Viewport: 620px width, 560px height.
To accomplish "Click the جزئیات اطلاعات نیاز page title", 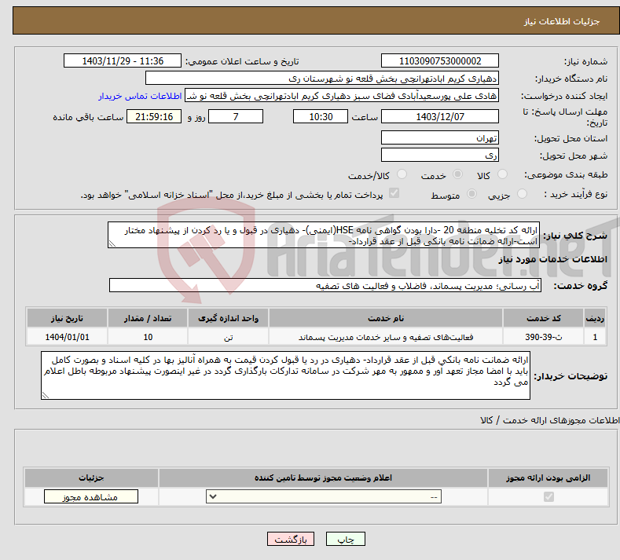I will tap(562, 21).
